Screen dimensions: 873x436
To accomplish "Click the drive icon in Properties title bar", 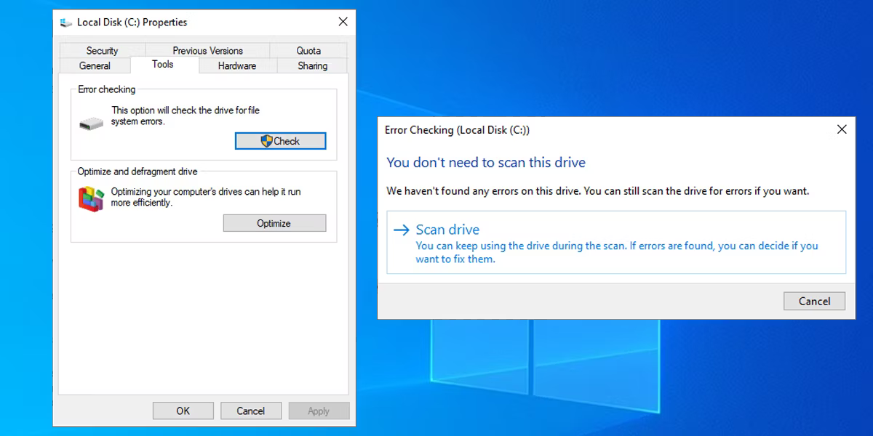I will coord(66,23).
